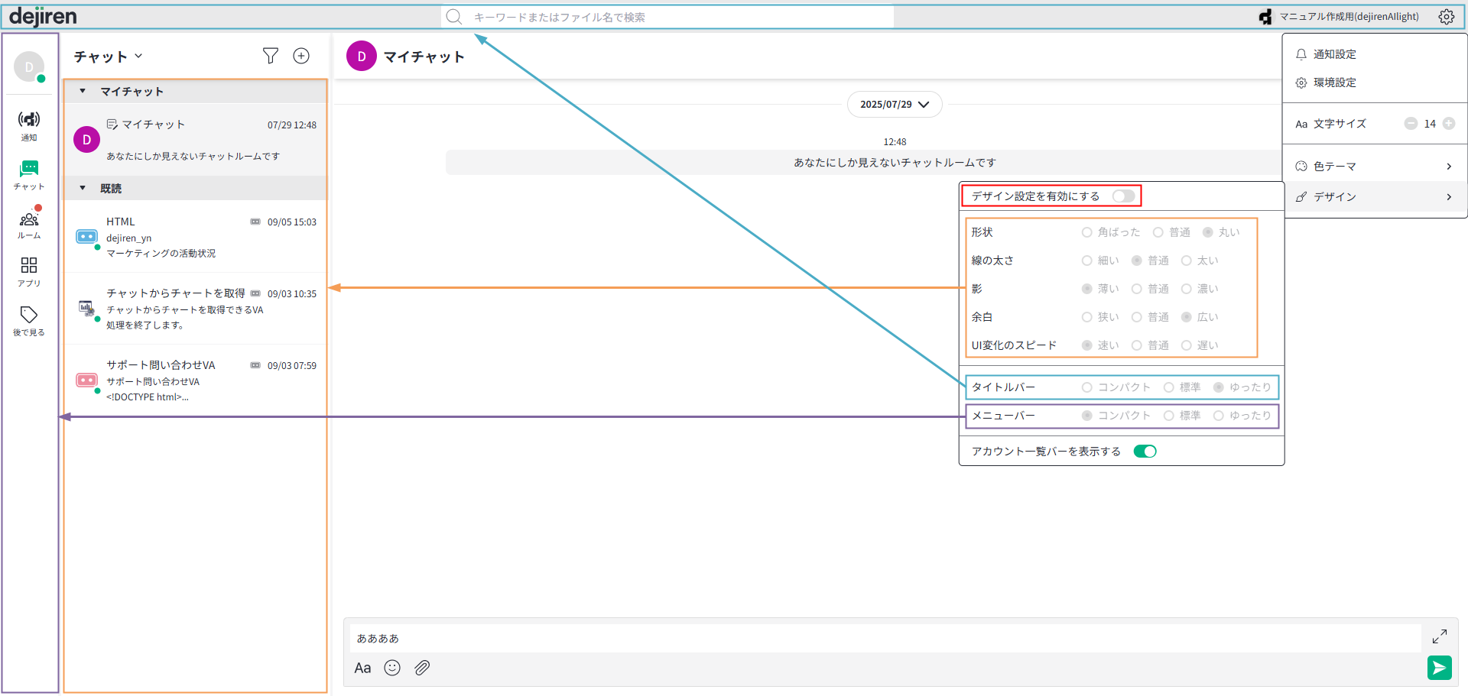The width and height of the screenshot is (1468, 696).
Task: Click the emoji smiley icon
Action: (392, 668)
